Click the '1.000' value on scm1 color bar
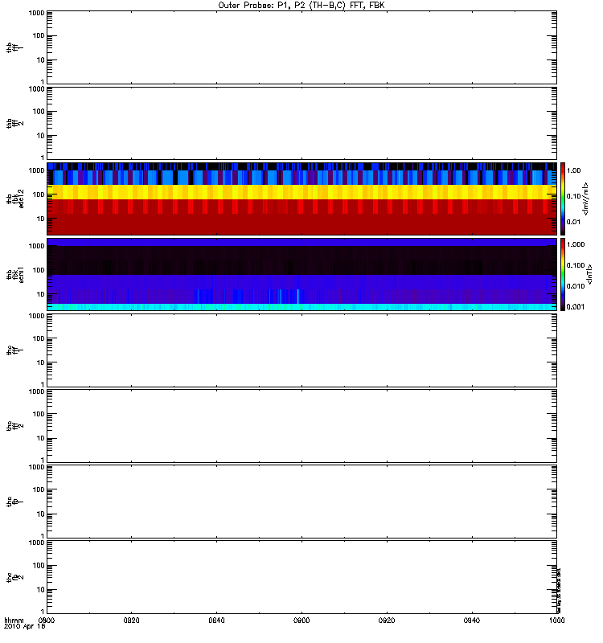The height and width of the screenshot is (643, 603). pyautogui.click(x=576, y=244)
